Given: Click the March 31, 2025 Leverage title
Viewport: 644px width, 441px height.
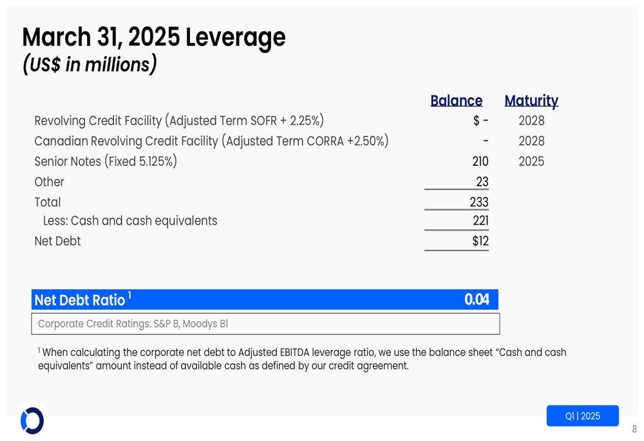Looking at the screenshot, I should tap(154, 37).
